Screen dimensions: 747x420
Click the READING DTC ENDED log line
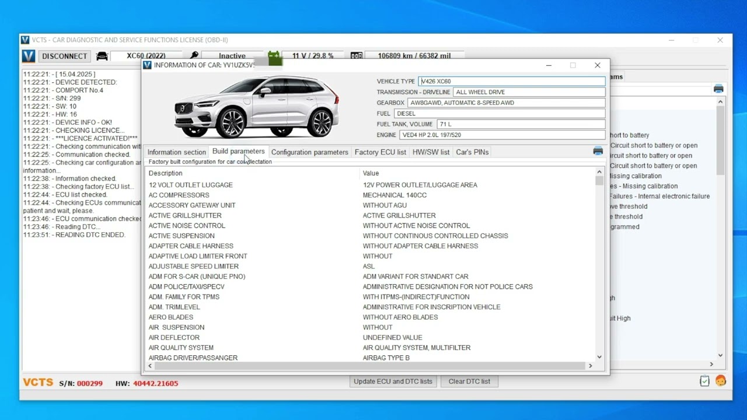tap(74, 235)
